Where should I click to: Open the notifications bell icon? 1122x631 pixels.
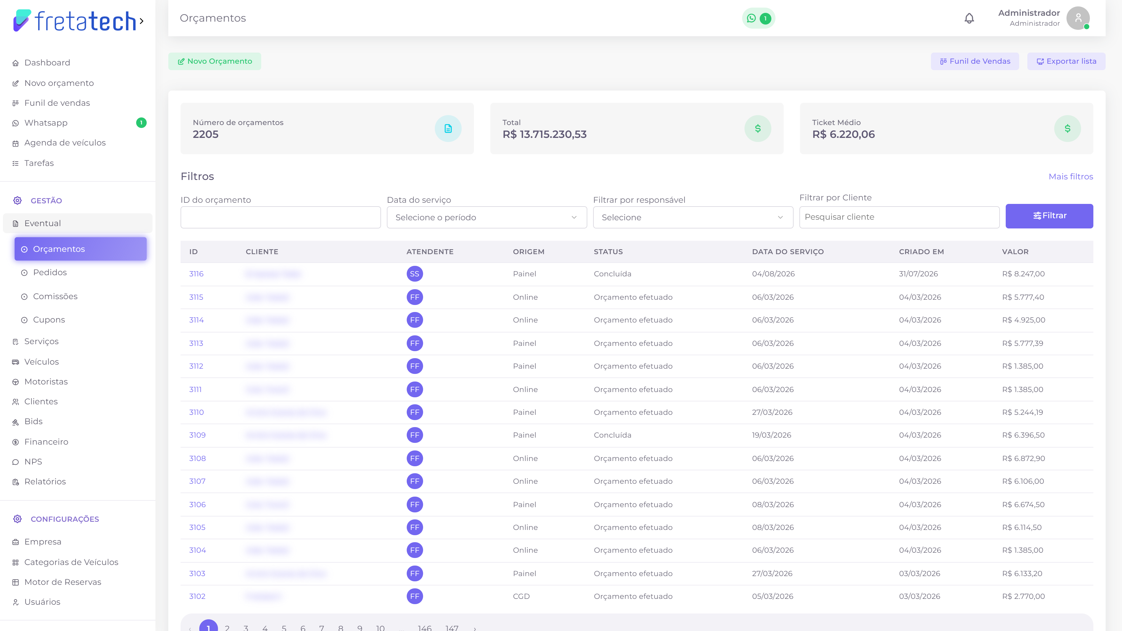click(x=969, y=18)
